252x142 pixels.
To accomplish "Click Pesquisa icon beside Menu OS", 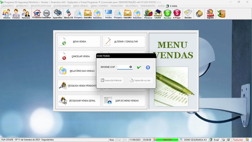I will pos(78,14).
